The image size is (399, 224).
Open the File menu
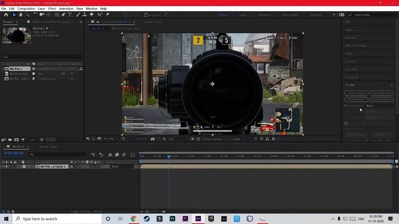click(x=4, y=9)
